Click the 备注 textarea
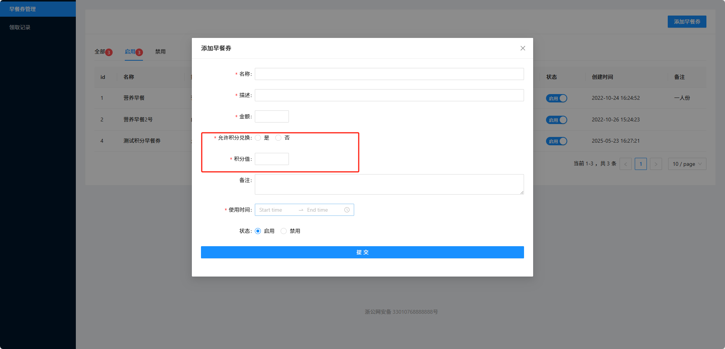Image resolution: width=725 pixels, height=349 pixels. pos(389,184)
